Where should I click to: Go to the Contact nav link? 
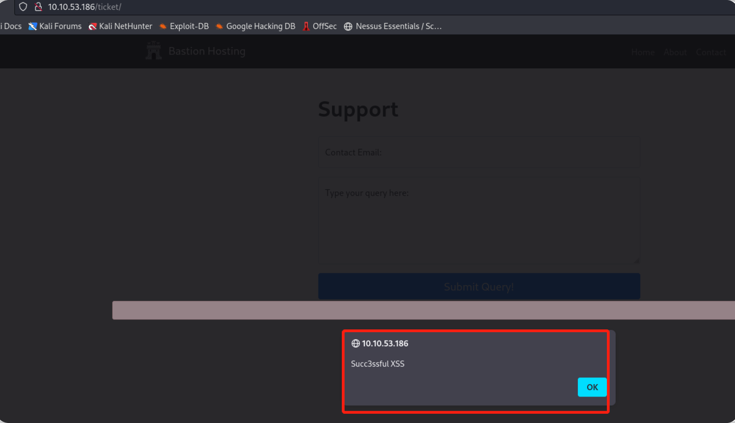[711, 53]
